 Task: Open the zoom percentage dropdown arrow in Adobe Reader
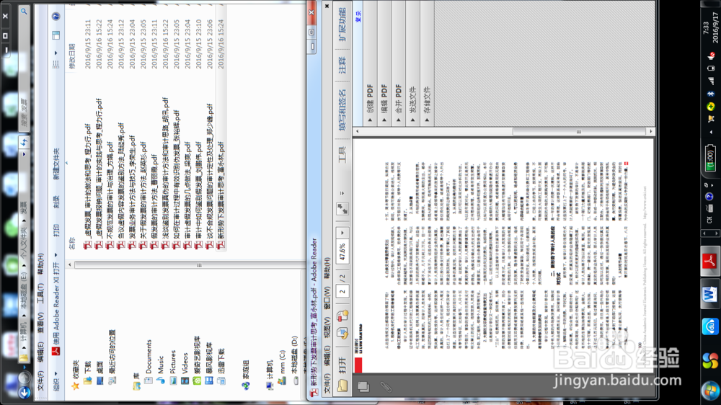tap(342, 233)
